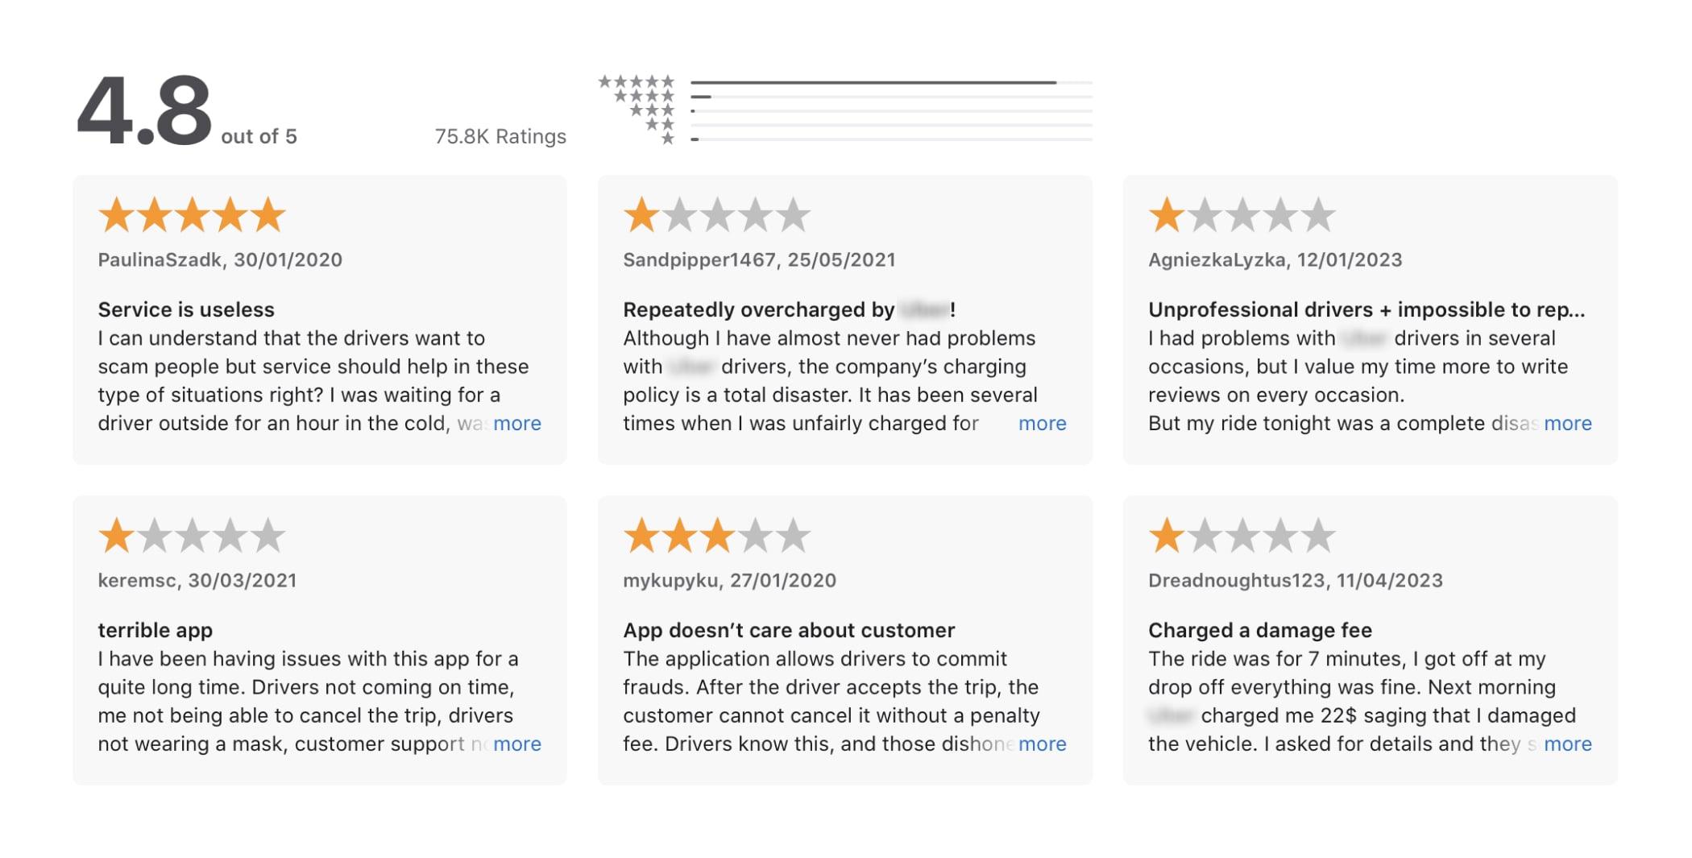This screenshot has height=858, width=1692.
Task: Select the third gray star in keremsc's rating
Action: 195,534
